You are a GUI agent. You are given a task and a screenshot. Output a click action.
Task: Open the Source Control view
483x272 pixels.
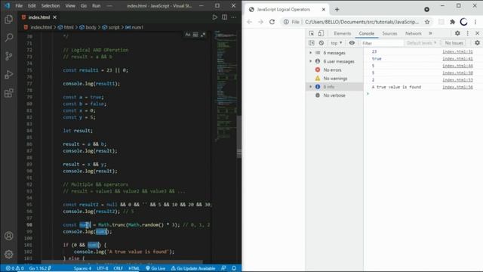coord(8,56)
